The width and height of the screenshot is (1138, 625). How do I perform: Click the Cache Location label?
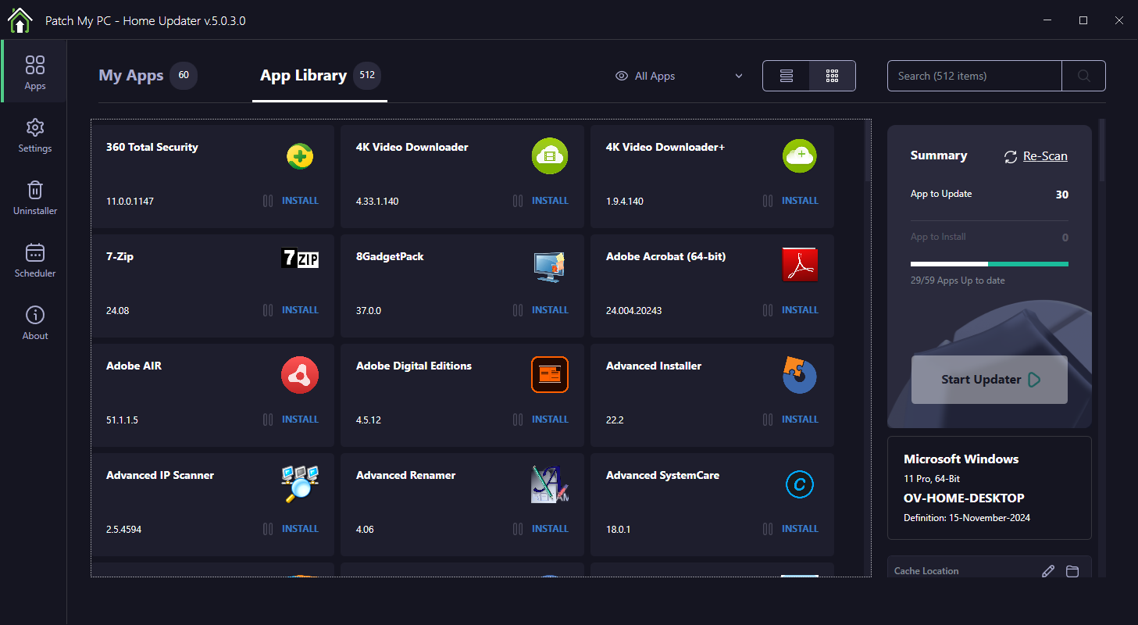point(926,571)
